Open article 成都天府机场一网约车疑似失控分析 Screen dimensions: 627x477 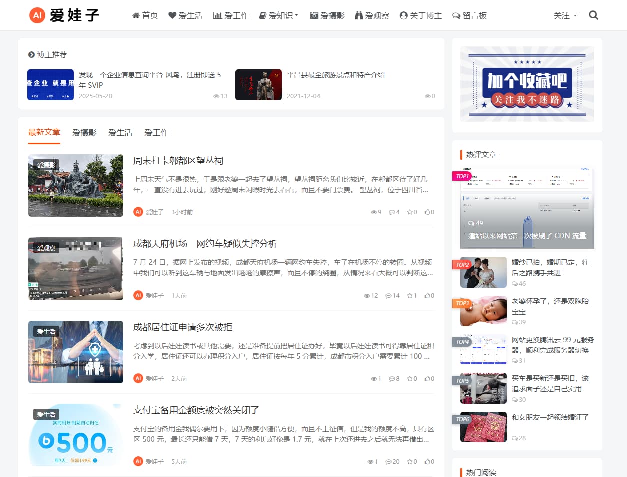(x=205, y=244)
